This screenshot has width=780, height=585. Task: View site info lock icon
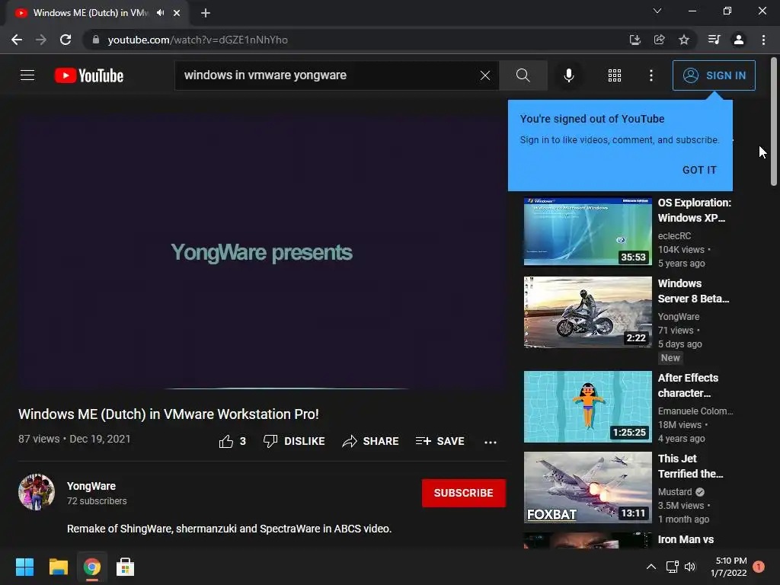(95, 40)
